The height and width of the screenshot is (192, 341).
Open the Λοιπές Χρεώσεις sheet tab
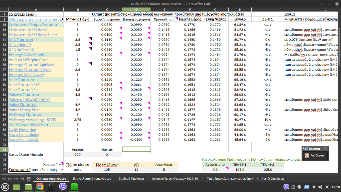coord(273,179)
